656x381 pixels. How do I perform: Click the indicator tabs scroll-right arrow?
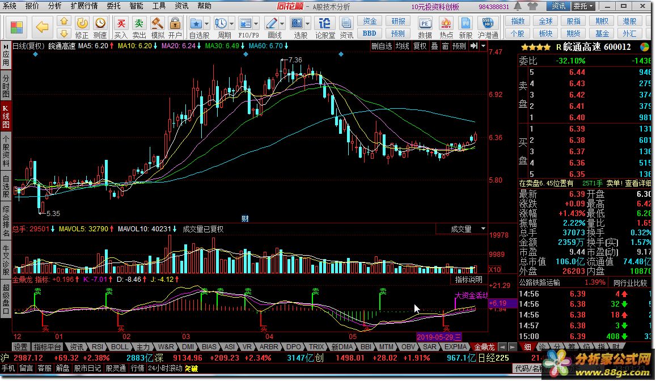click(x=512, y=347)
